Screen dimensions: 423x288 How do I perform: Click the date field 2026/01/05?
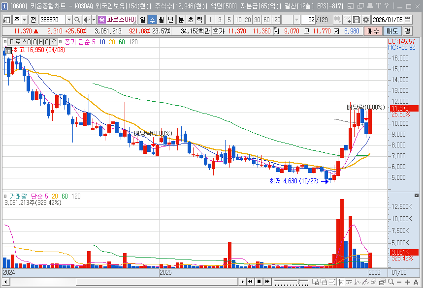click(388, 20)
